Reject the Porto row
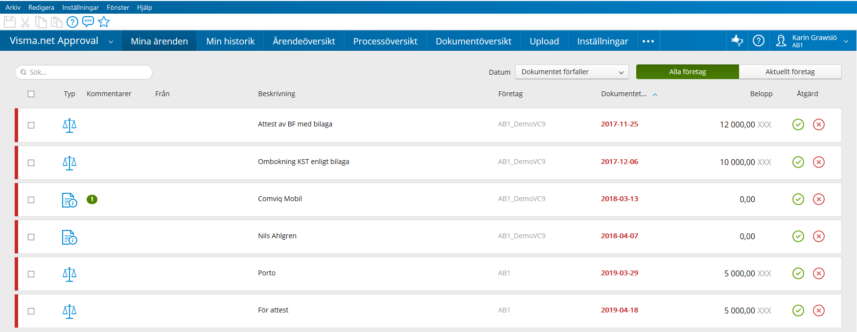Screen dimensions: 857x332 click(x=819, y=273)
